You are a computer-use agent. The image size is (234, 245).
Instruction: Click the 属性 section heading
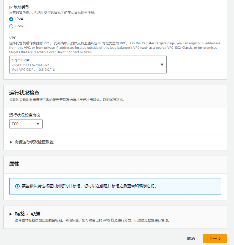[14, 164]
